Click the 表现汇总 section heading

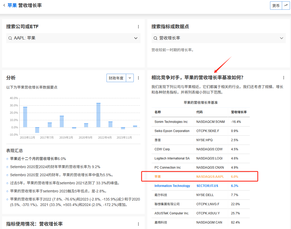tap(14, 151)
